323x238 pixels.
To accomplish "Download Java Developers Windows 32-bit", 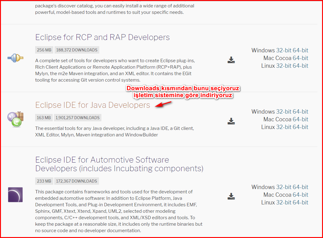I will click(x=284, y=111).
